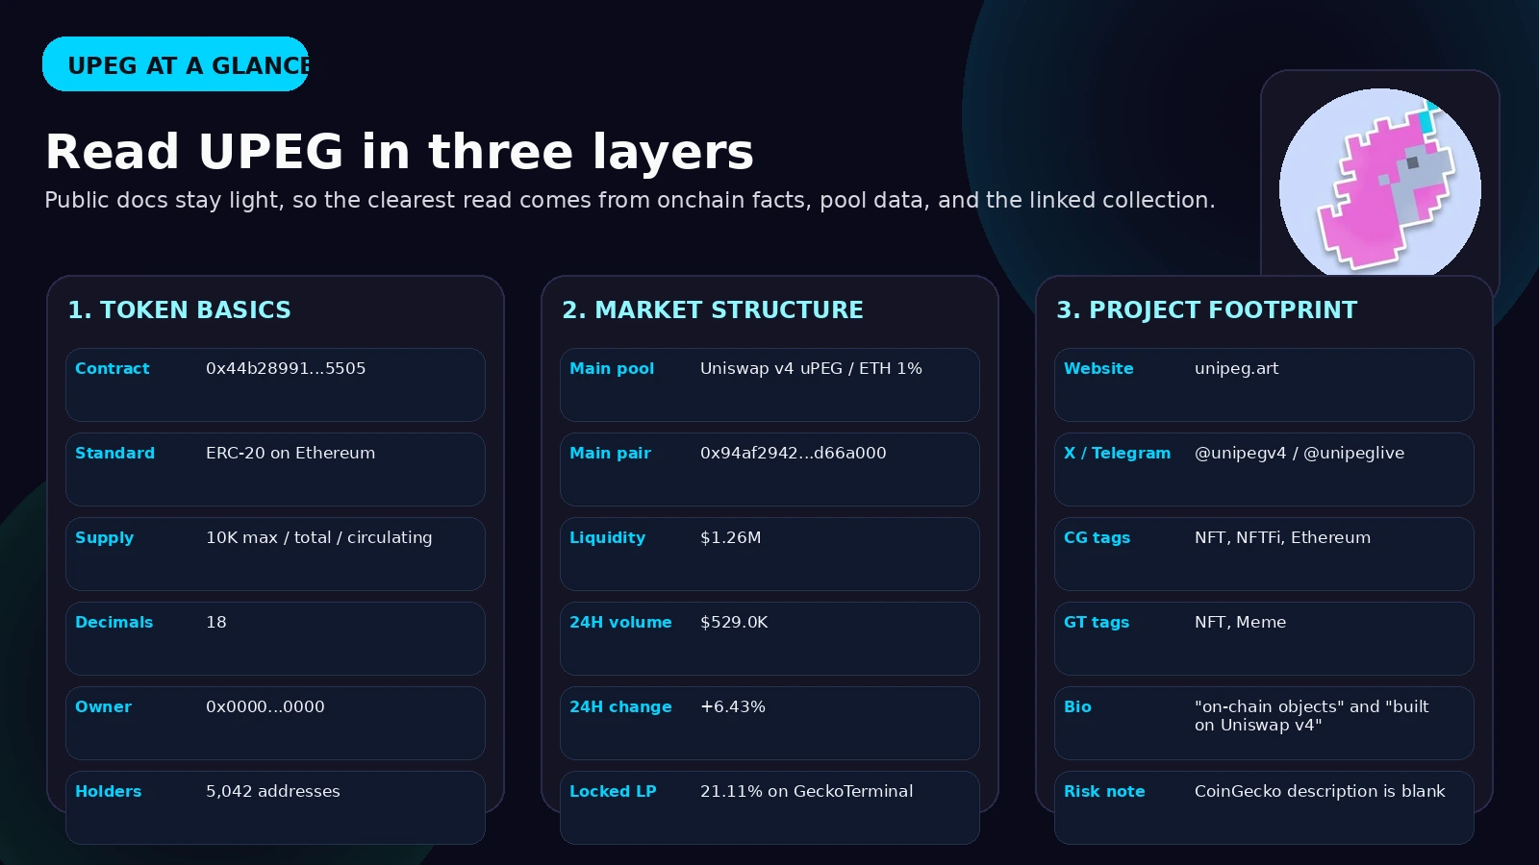The height and width of the screenshot is (865, 1539).
Task: Click ERC-20 on Ethereum value
Action: pyautogui.click(x=290, y=453)
